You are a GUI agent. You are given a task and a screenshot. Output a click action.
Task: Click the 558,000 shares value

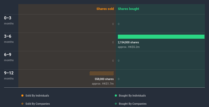(x=104, y=79)
